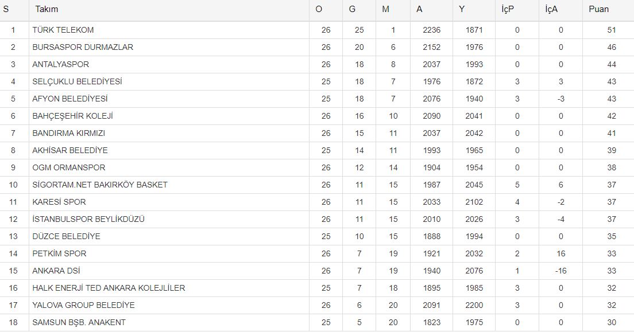634x332 pixels.
Task: Select the İçA column header
Action: [x=551, y=9]
